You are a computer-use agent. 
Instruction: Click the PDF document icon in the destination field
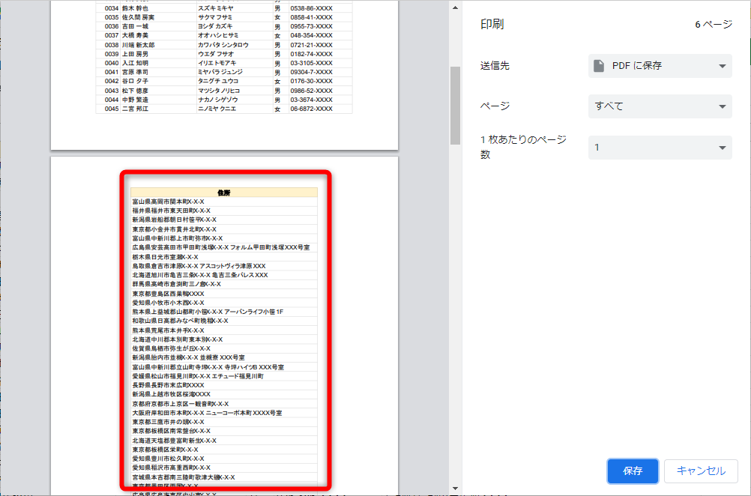tap(597, 66)
